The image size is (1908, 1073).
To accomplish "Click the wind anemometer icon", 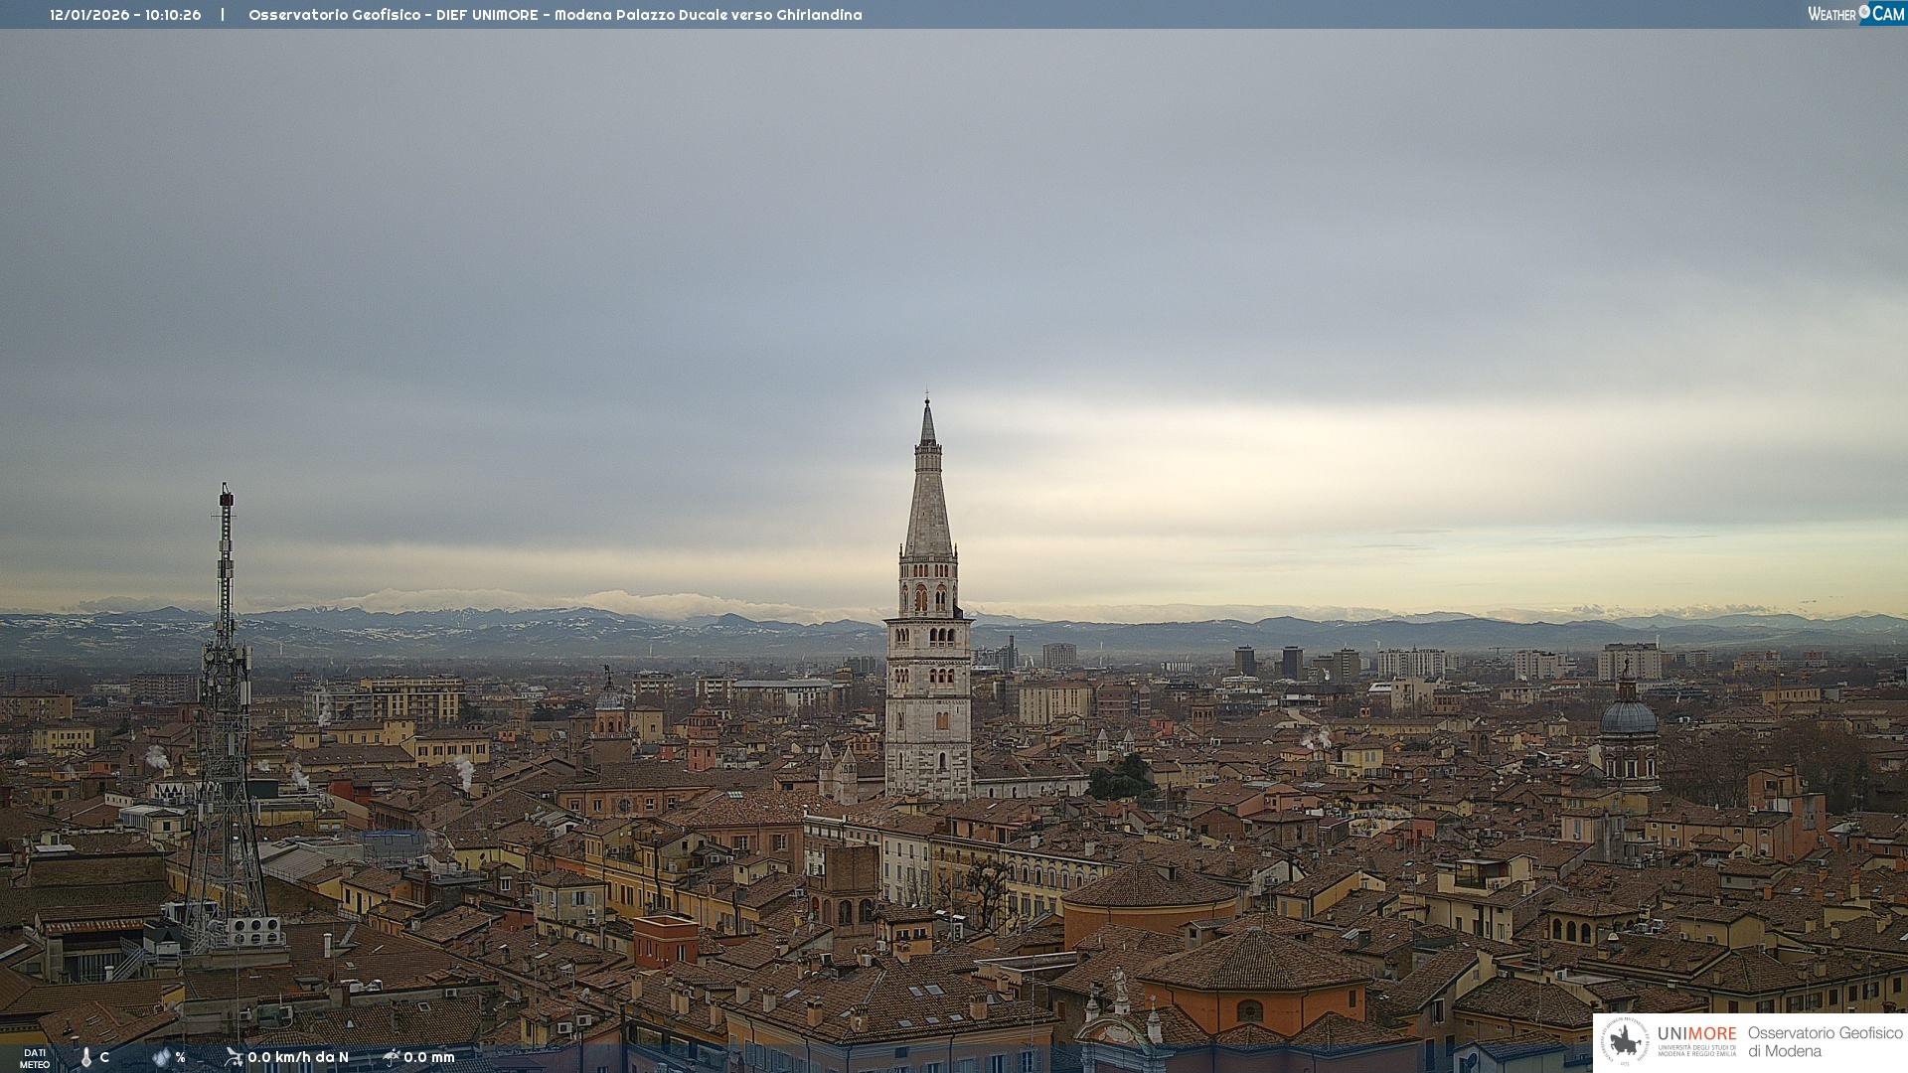I will coord(234,1057).
